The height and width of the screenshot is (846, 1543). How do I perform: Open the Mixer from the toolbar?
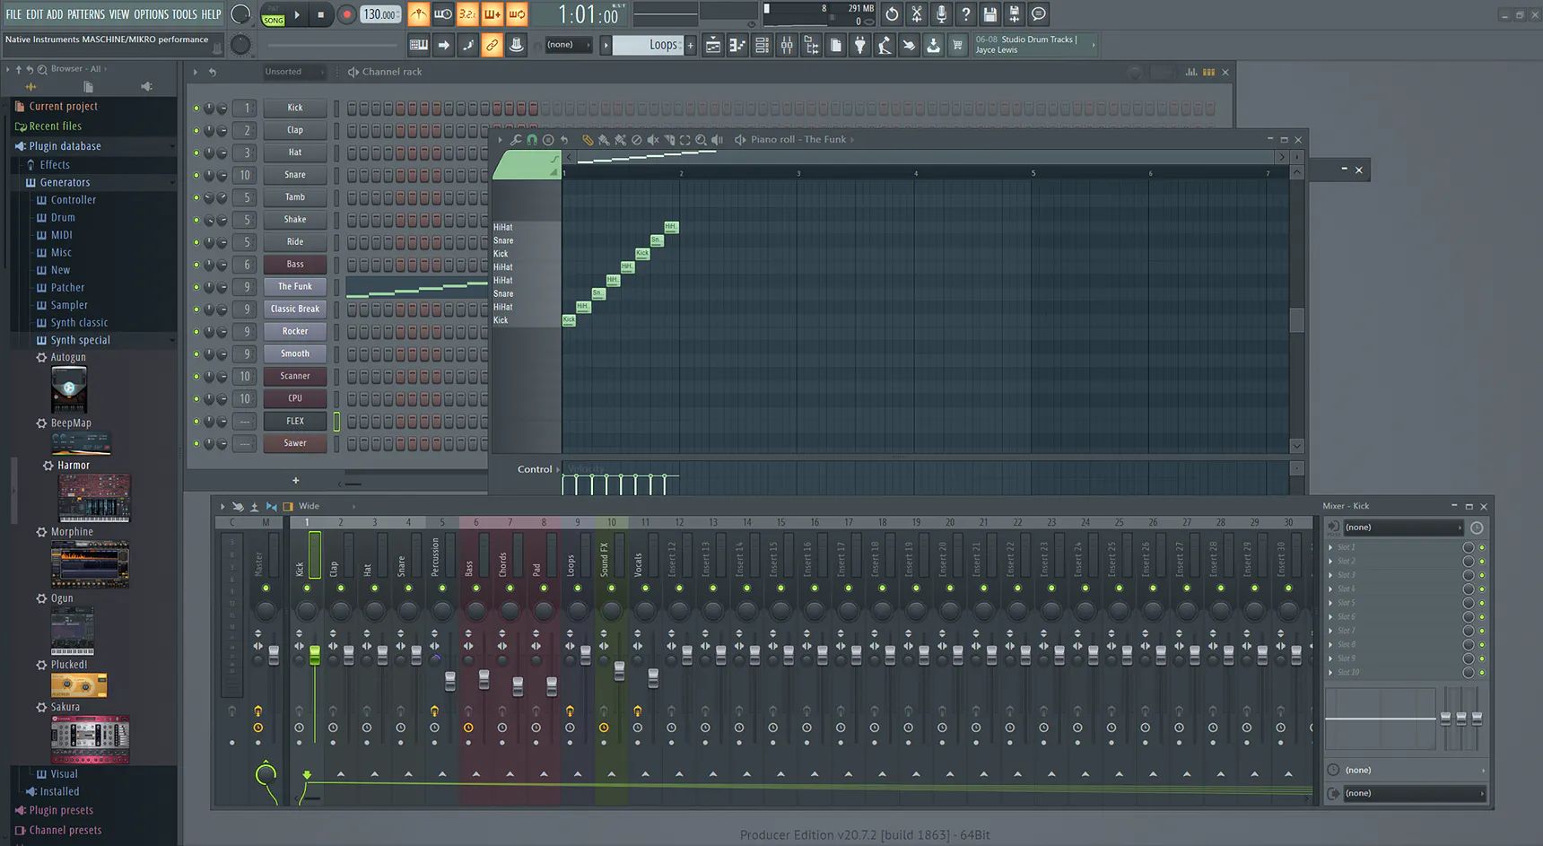pos(786,45)
